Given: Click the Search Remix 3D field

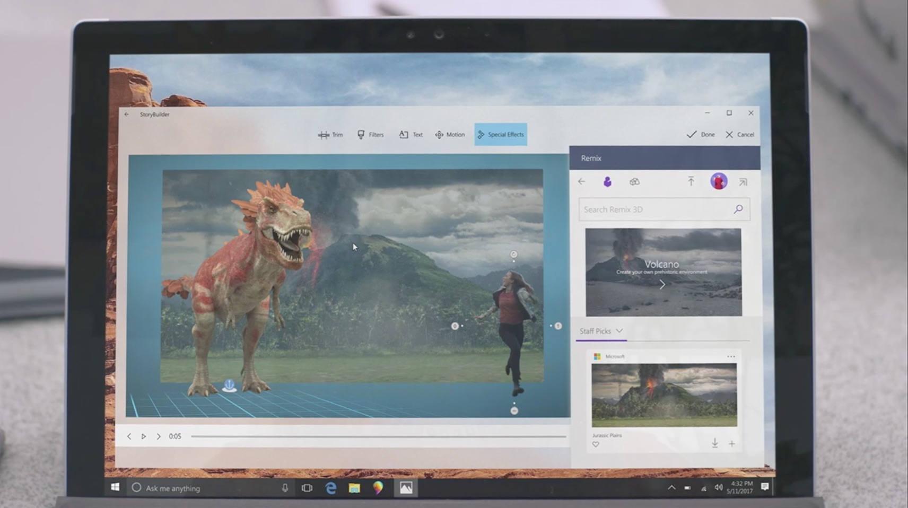Looking at the screenshot, I should coord(655,209).
